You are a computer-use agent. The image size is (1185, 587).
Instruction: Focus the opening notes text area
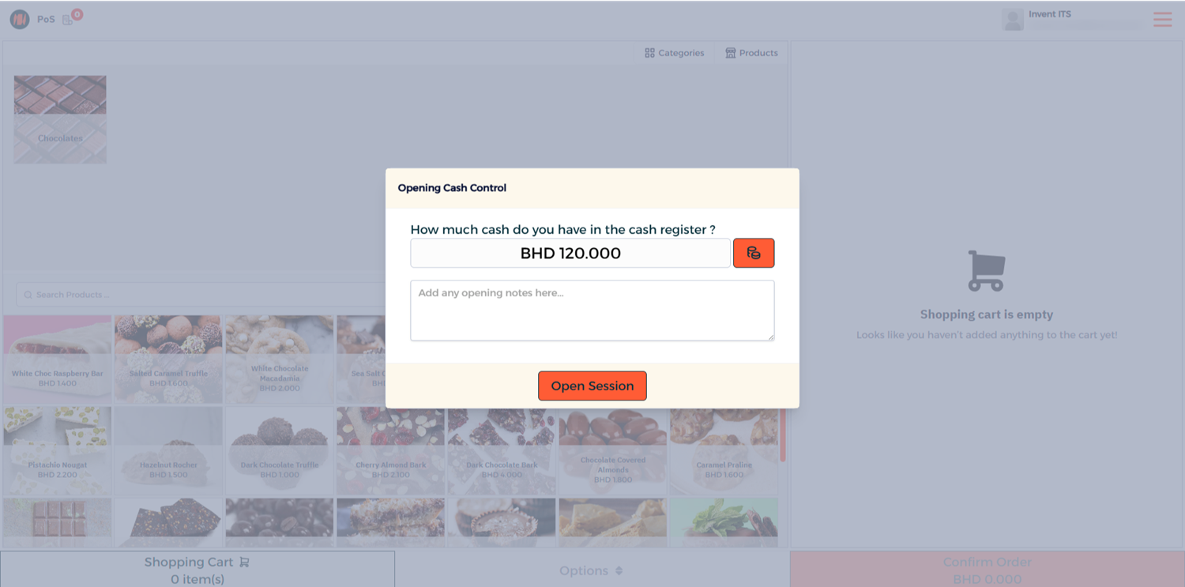click(x=592, y=310)
